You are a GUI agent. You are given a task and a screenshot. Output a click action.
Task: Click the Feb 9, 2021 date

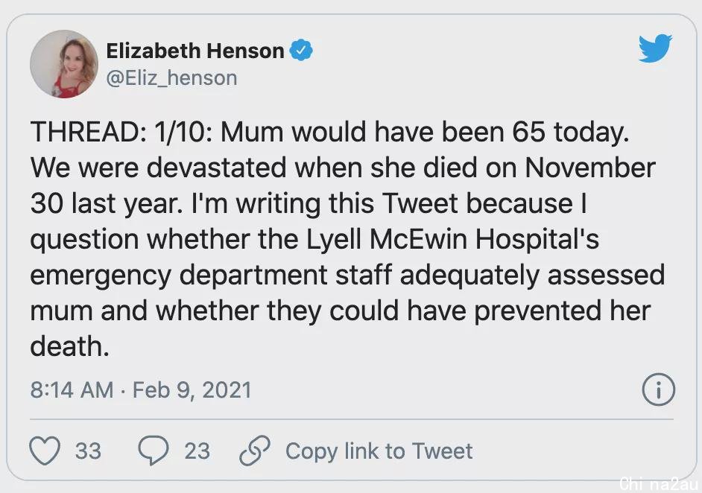[192, 390]
